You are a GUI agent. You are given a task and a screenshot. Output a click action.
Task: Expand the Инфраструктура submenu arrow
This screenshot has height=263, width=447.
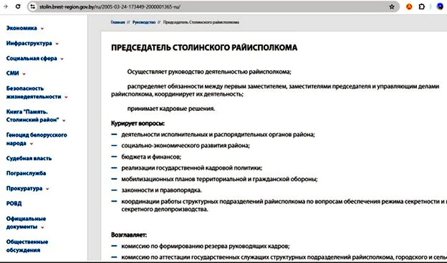(x=57, y=44)
